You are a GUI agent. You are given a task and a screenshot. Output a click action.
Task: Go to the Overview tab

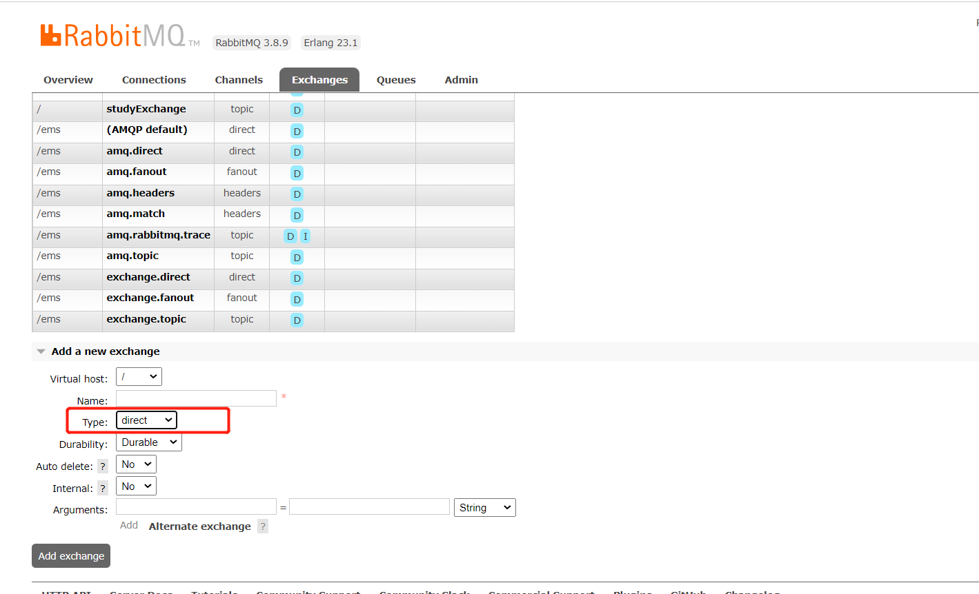coord(68,80)
